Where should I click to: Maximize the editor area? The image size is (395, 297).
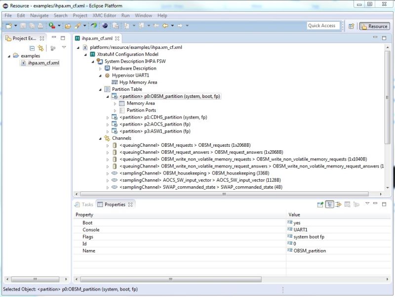coord(384,38)
